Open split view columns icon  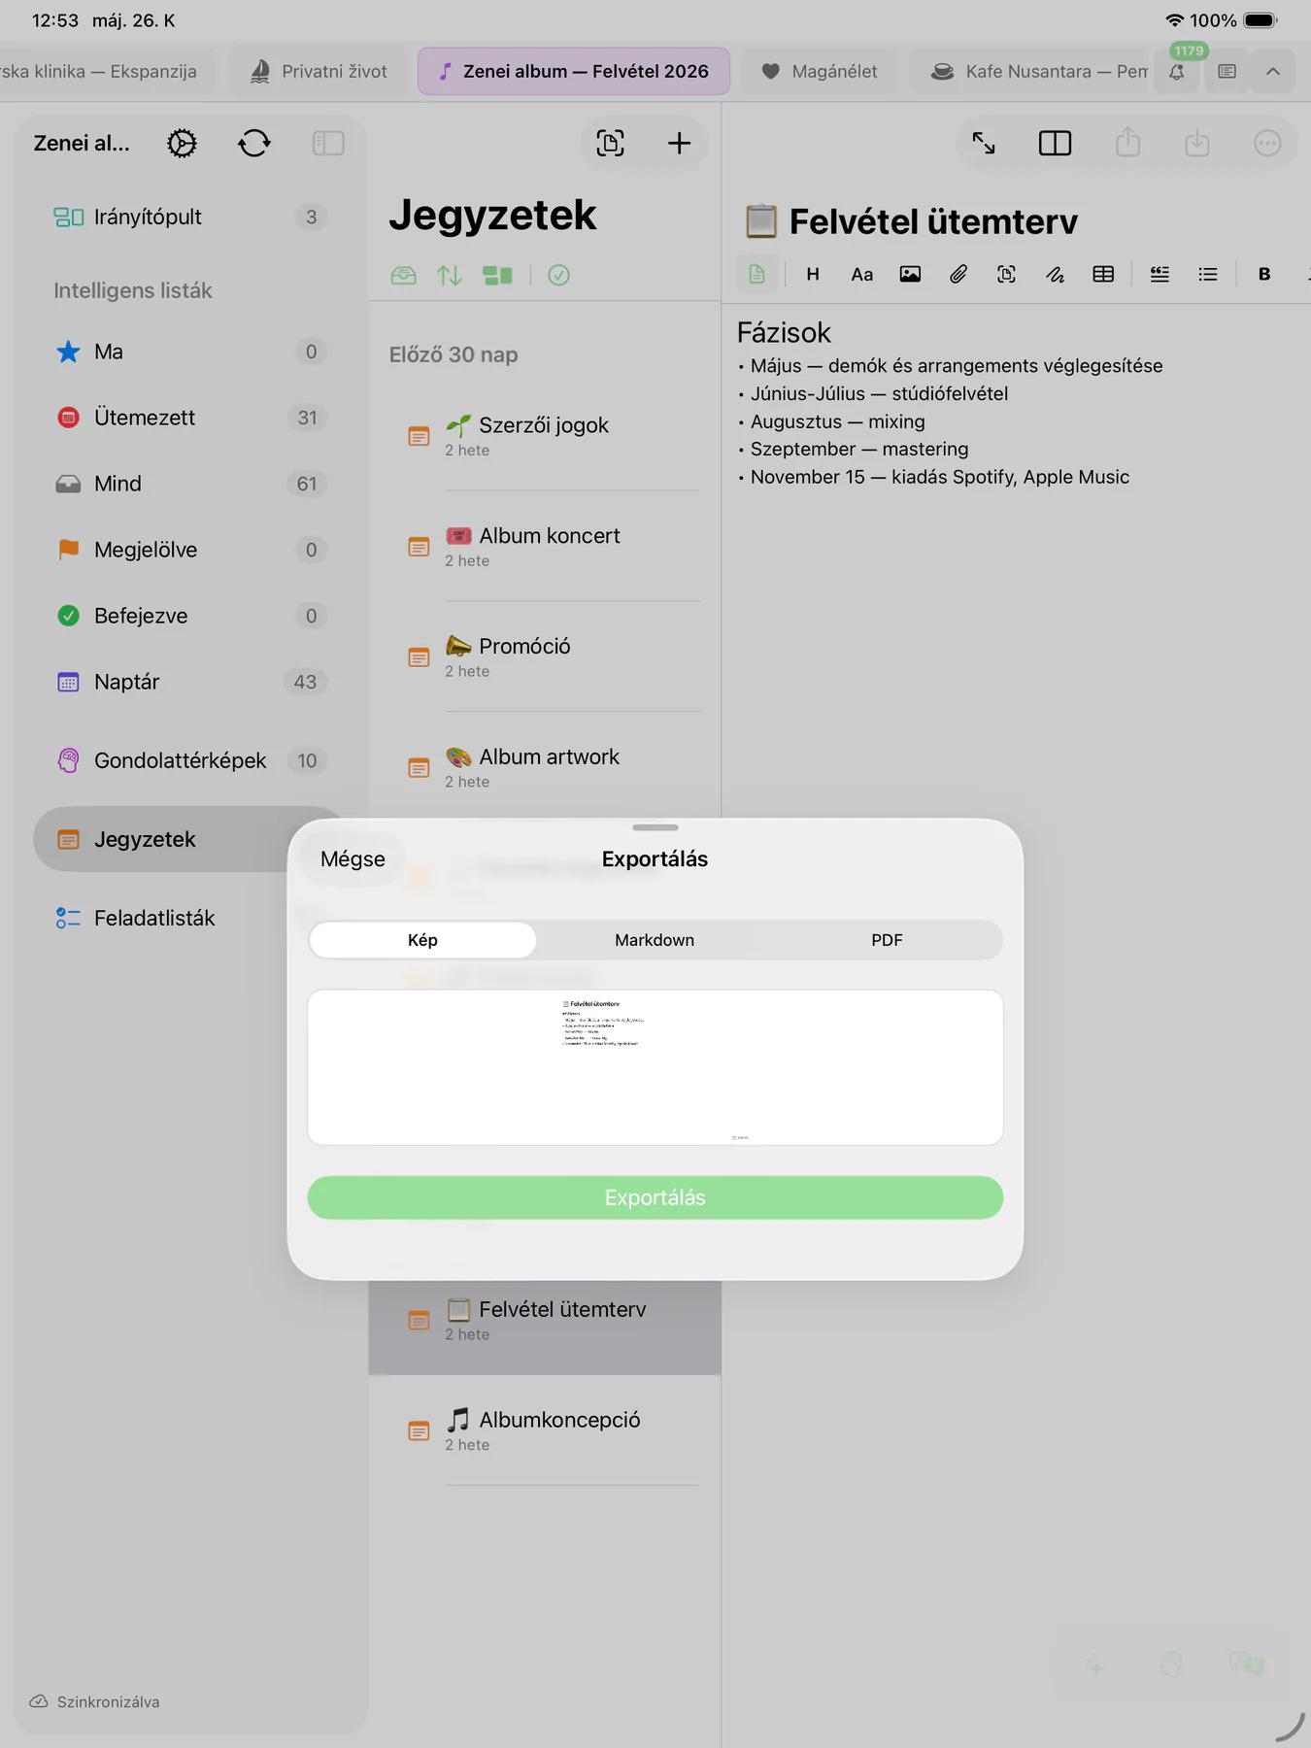click(x=1055, y=144)
